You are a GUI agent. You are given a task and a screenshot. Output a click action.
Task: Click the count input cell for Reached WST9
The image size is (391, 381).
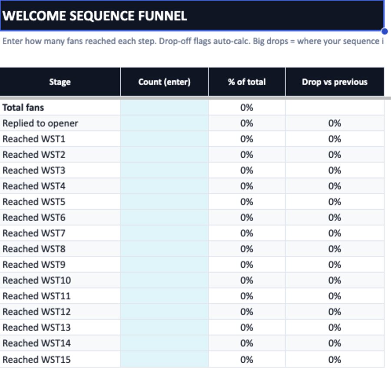point(164,265)
